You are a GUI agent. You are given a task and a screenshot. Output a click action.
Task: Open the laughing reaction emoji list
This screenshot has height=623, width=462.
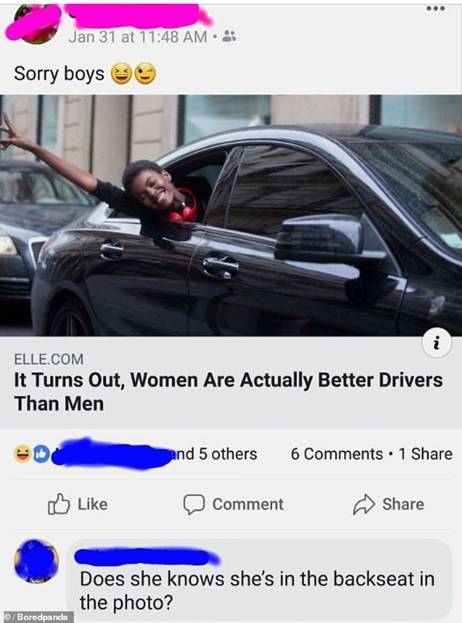[x=22, y=454]
